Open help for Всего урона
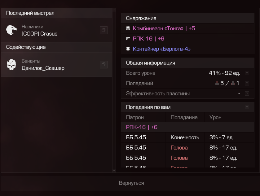The image size is (260, 196). coord(247,73)
